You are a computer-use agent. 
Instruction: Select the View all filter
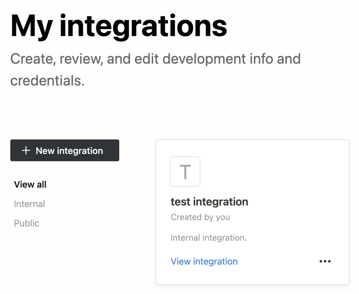pos(30,185)
